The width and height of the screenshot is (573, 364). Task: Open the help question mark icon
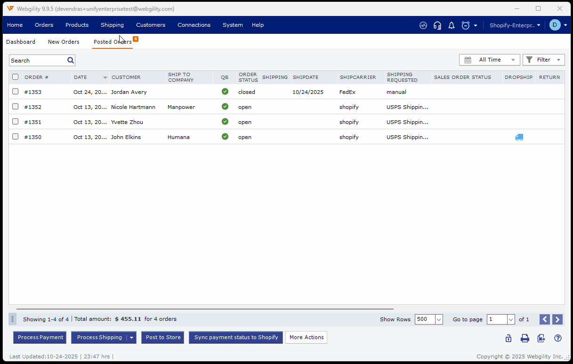tap(558, 338)
